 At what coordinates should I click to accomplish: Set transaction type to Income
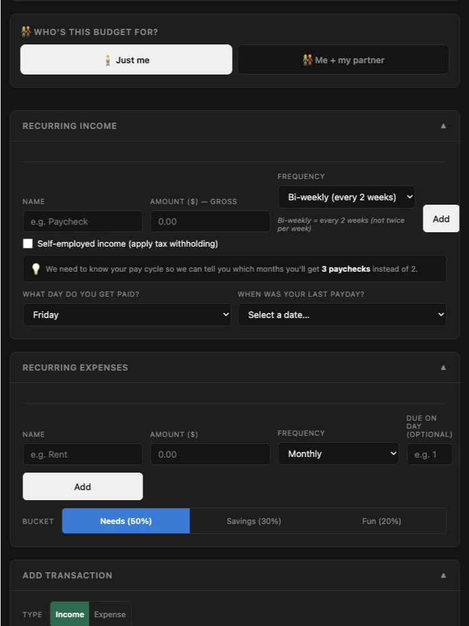point(70,615)
